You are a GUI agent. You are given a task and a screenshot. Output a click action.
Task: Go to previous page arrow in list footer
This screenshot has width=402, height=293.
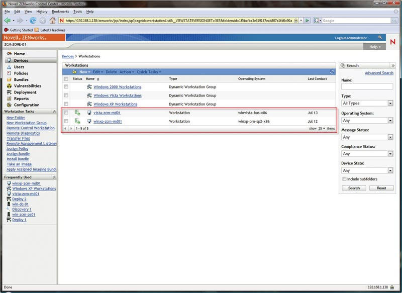(x=65, y=129)
